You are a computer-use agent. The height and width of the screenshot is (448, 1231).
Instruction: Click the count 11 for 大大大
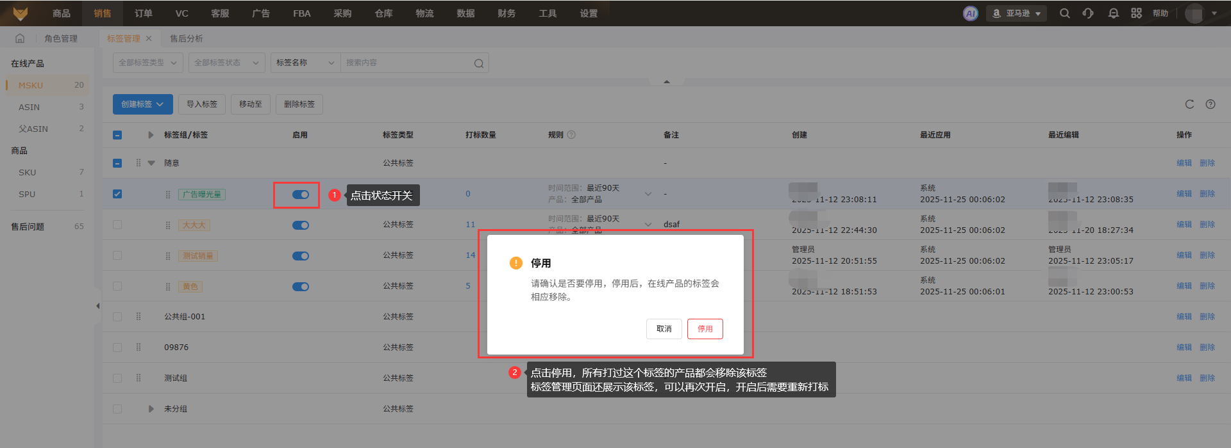(x=471, y=225)
